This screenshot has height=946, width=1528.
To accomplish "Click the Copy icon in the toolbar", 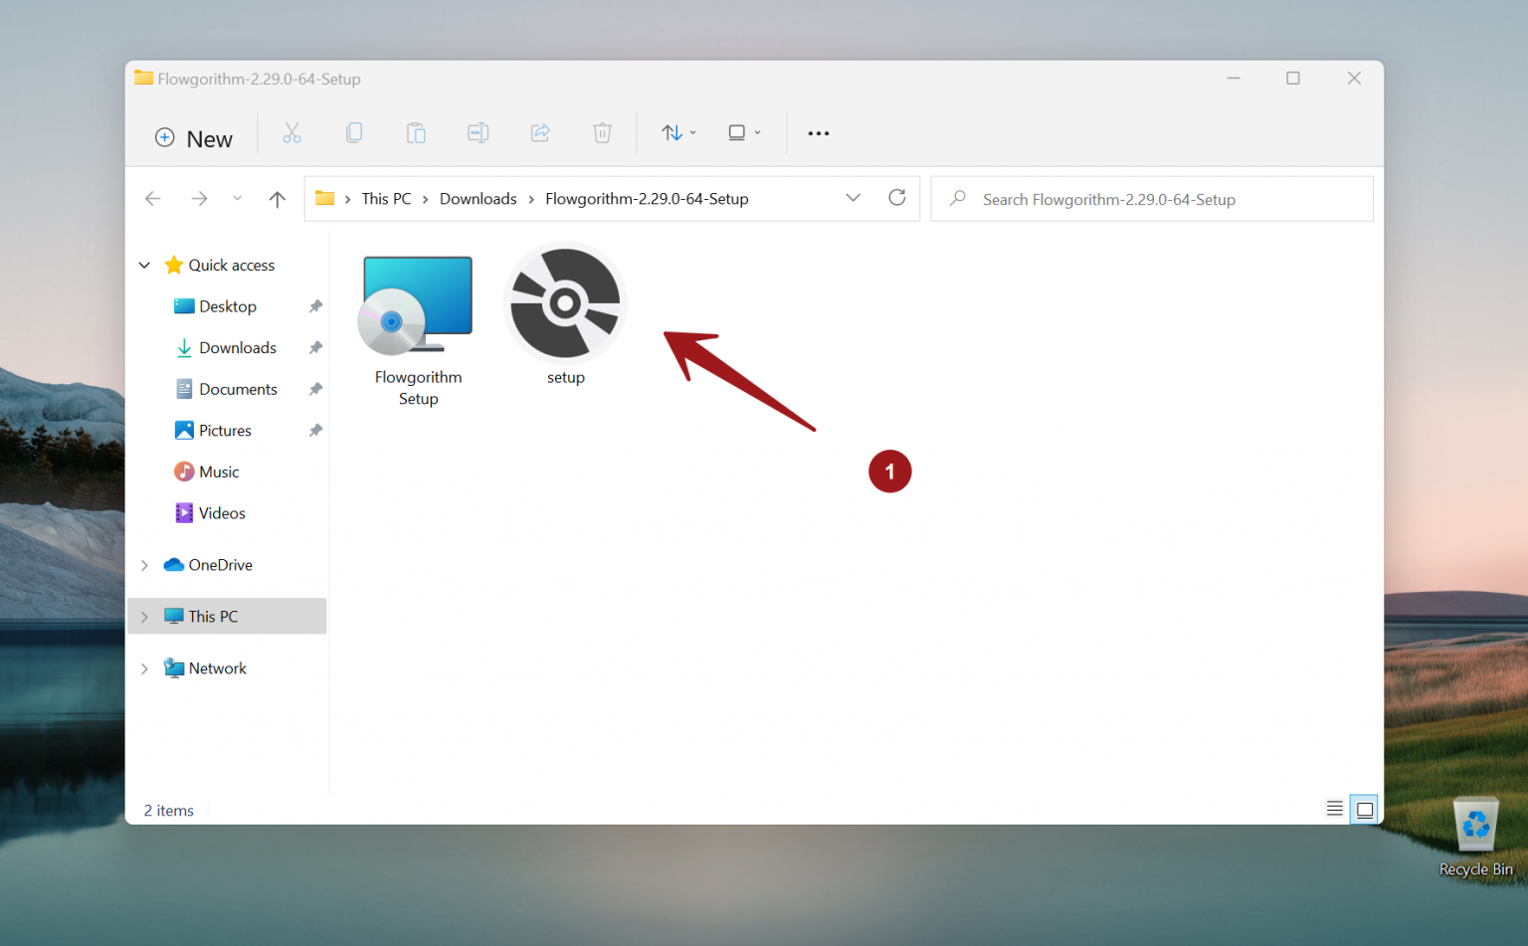I will point(354,132).
